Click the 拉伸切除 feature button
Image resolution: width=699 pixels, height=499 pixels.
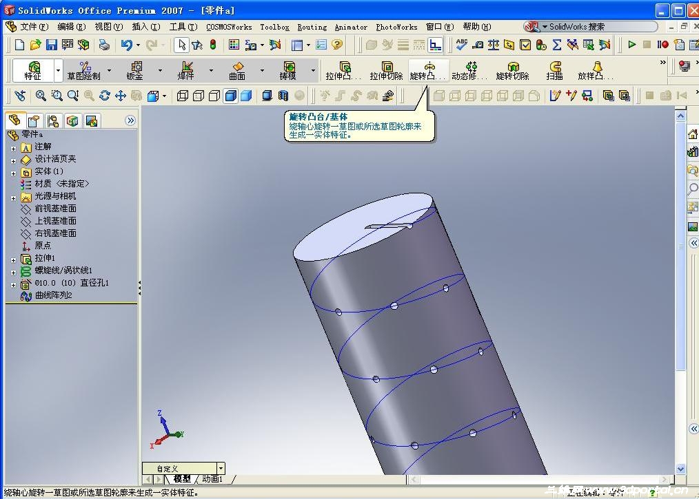tap(386, 71)
